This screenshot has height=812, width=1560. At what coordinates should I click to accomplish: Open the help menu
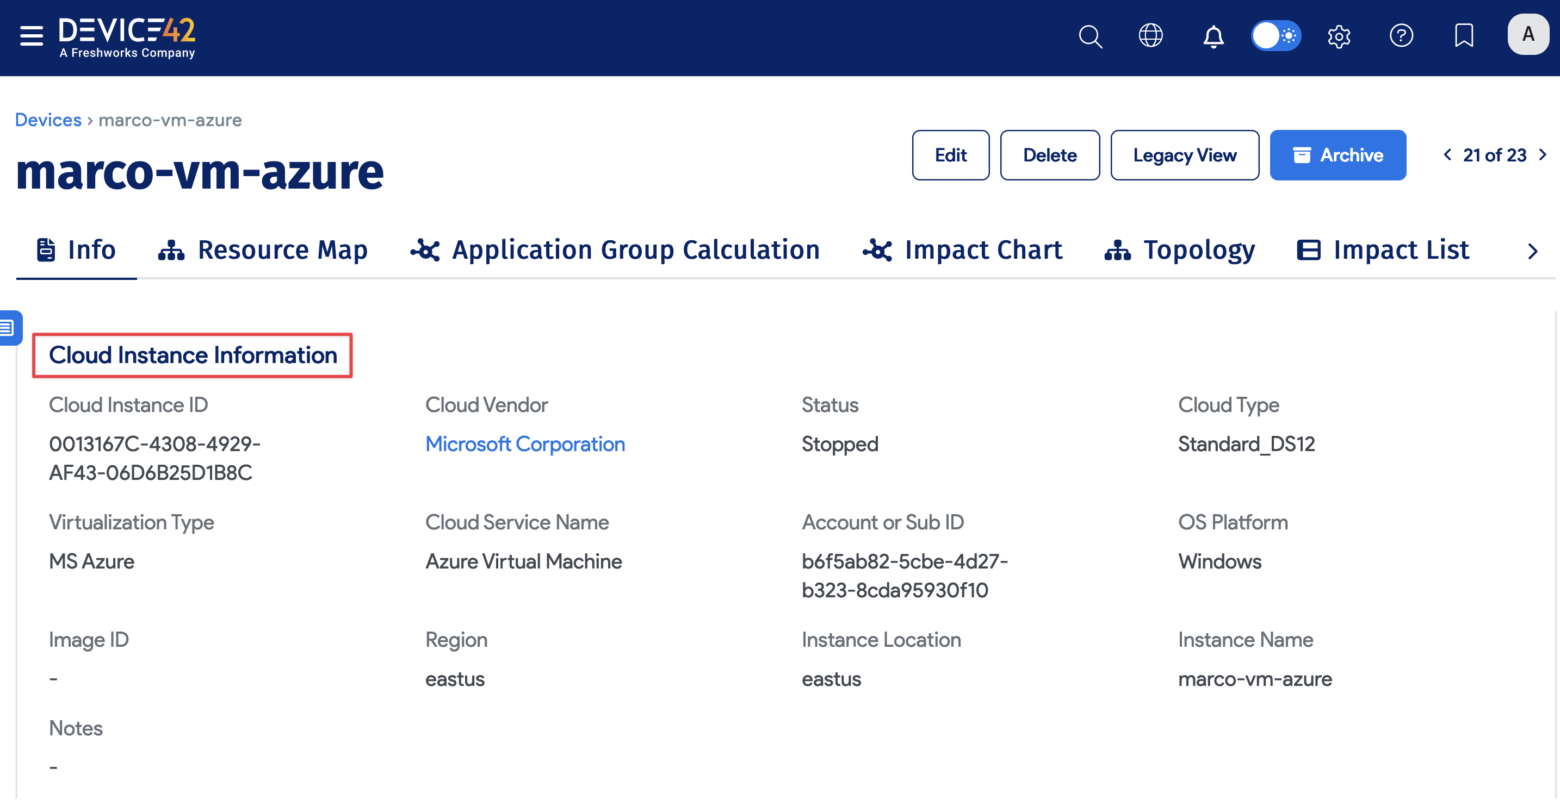point(1402,36)
